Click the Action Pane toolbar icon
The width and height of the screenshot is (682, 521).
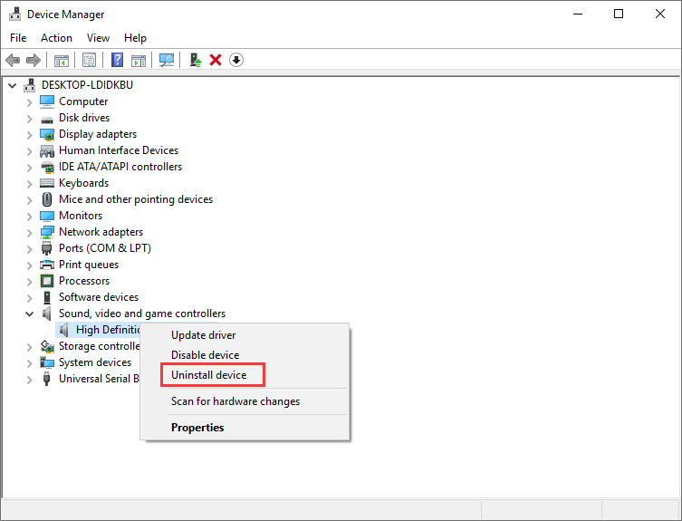tap(139, 60)
